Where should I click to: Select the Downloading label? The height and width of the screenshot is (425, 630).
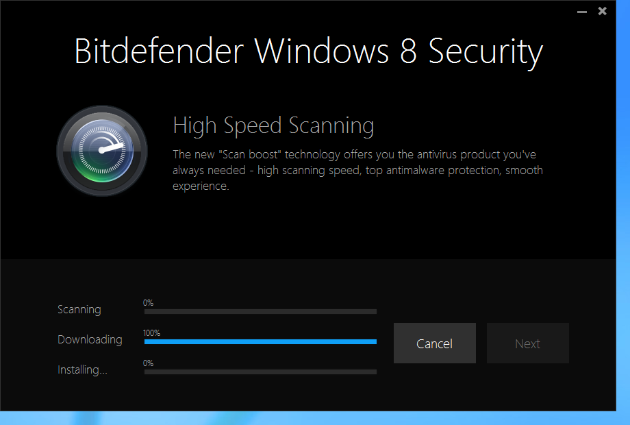coord(90,339)
